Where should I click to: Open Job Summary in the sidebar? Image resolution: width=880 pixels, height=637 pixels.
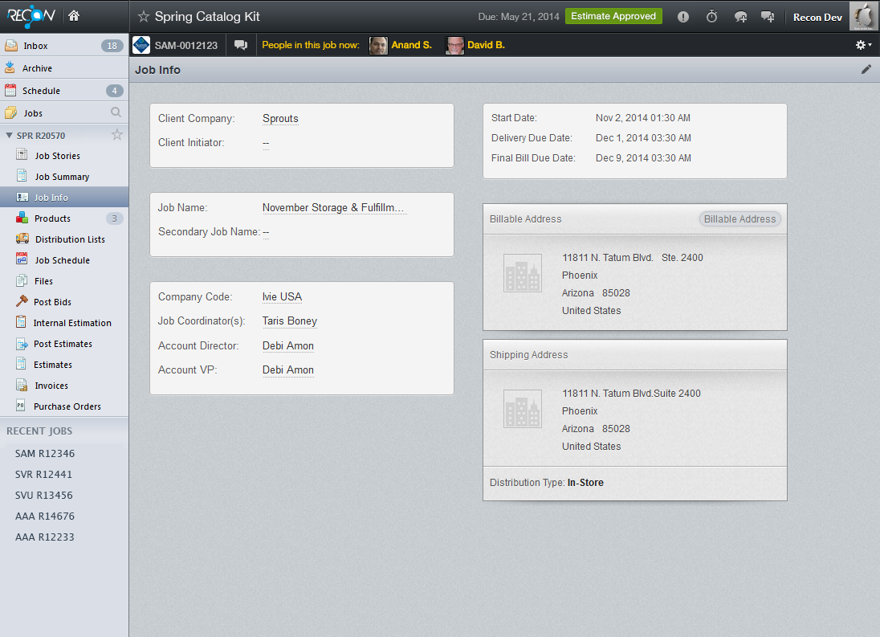coord(64,176)
